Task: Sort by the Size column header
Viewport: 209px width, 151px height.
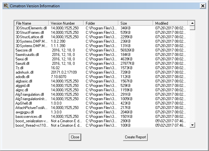Action: point(136,23)
